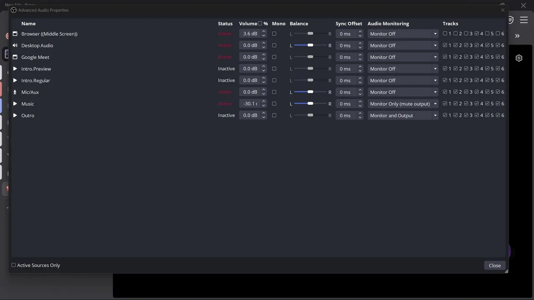
Task: Toggle track 5 for Music
Action: [487, 104]
